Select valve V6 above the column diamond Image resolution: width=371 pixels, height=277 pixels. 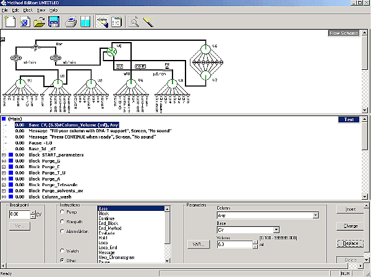click(205, 49)
